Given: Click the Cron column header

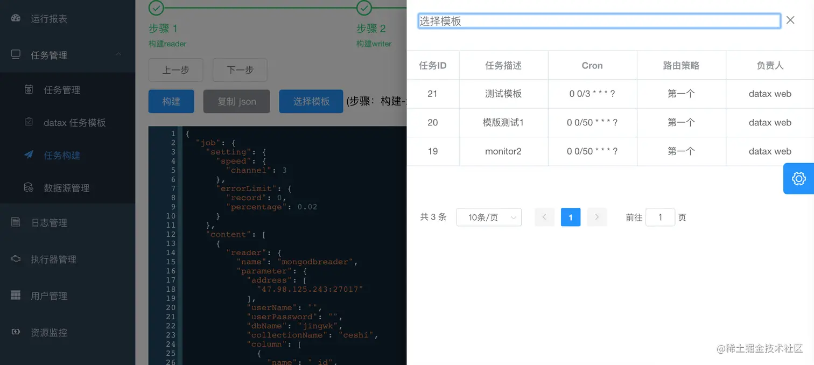Looking at the screenshot, I should (592, 65).
